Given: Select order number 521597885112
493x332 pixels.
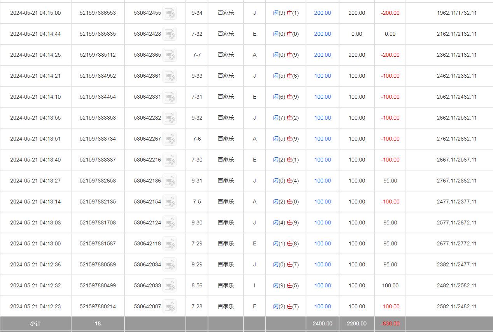Looking at the screenshot, I should click(x=98, y=55).
